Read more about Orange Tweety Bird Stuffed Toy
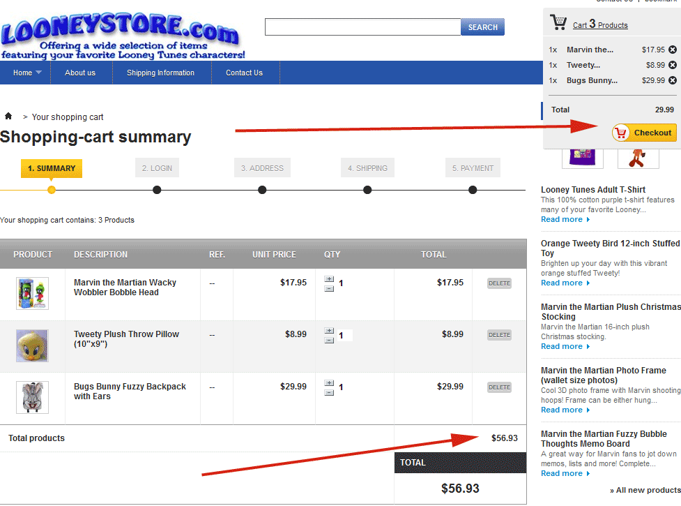Screen dimensions: 681x506 click(x=565, y=283)
